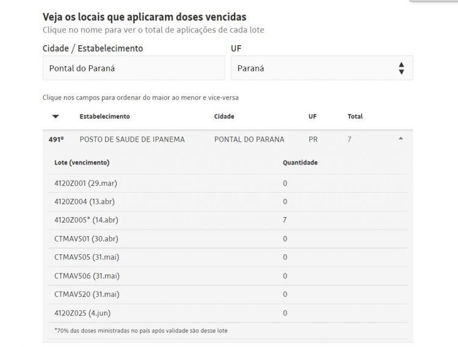Click the POSTO DE SAUDE DE IPANEMA name
This screenshot has height=347, width=458.
pyautogui.click(x=132, y=140)
